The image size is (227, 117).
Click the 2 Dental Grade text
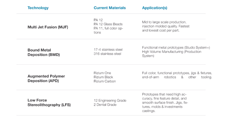click(105, 105)
